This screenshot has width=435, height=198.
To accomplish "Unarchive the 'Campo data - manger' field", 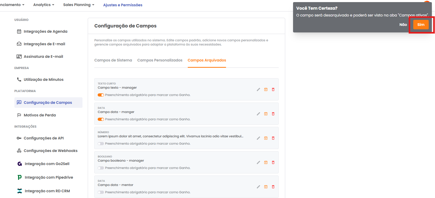I will (x=266, y=114).
